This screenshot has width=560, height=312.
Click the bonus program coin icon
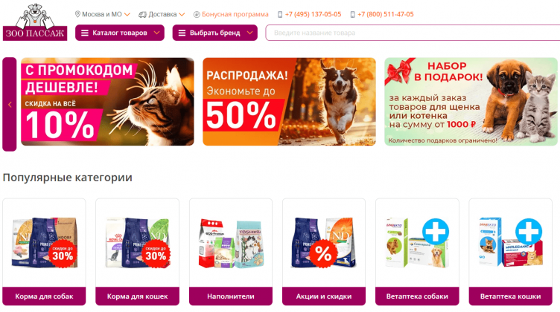(197, 14)
